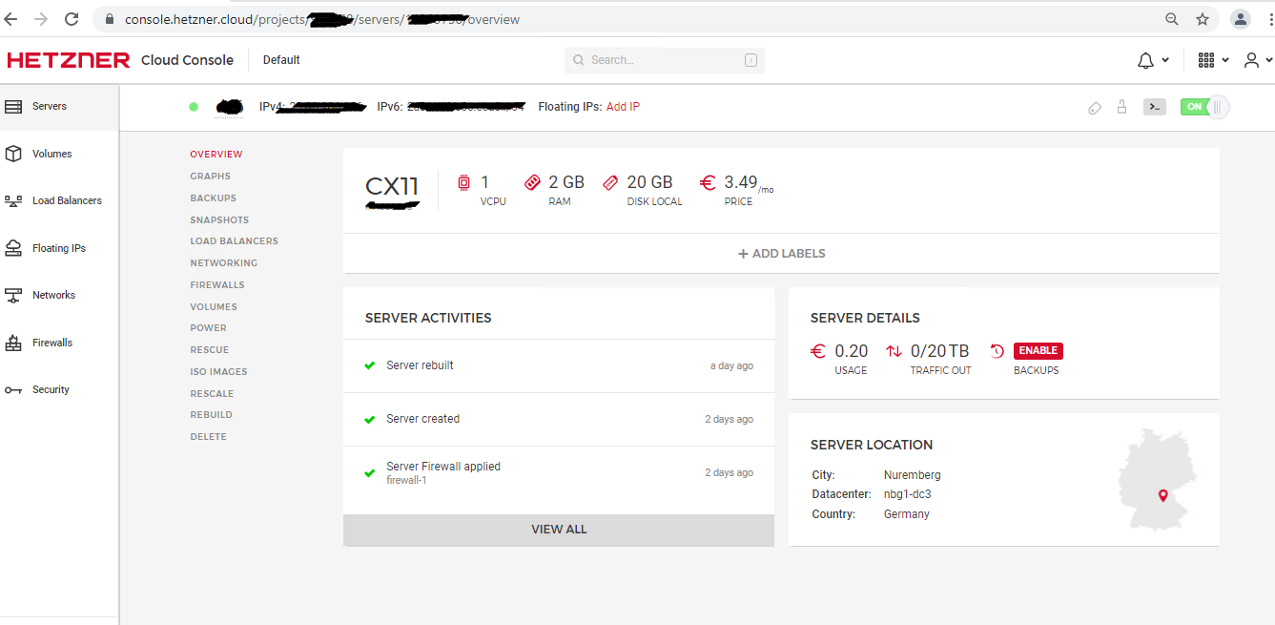Click the RAM icon beside 2 GB
Image resolution: width=1275 pixels, height=625 pixels.
(532, 182)
